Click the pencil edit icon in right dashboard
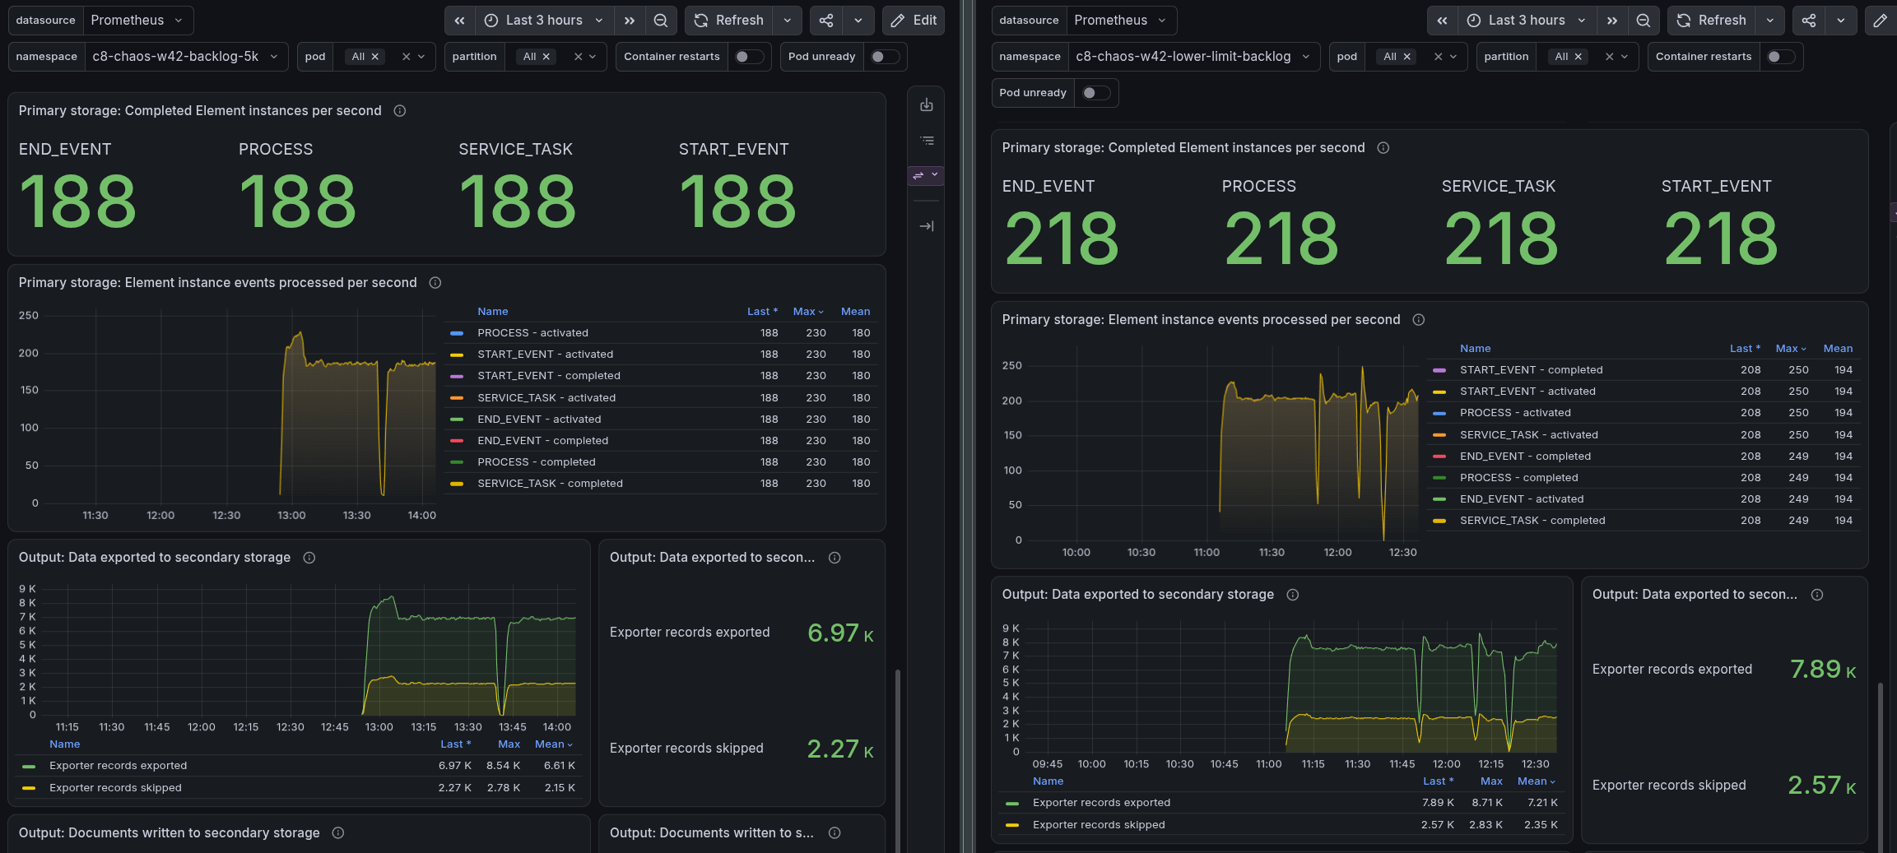Screen dimensions: 1897x853 pos(1881,21)
